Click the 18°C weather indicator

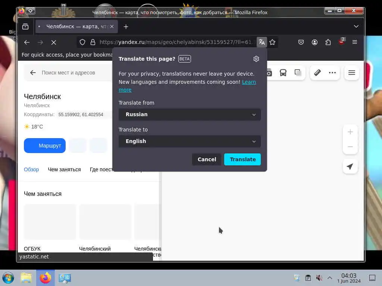[x=34, y=127]
